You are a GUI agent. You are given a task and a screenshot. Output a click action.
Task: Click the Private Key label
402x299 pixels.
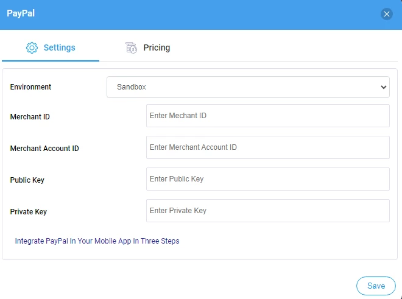click(29, 212)
